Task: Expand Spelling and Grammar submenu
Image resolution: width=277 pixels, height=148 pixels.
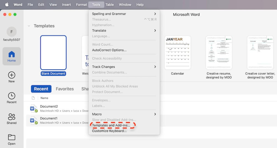Action: tap(124, 14)
